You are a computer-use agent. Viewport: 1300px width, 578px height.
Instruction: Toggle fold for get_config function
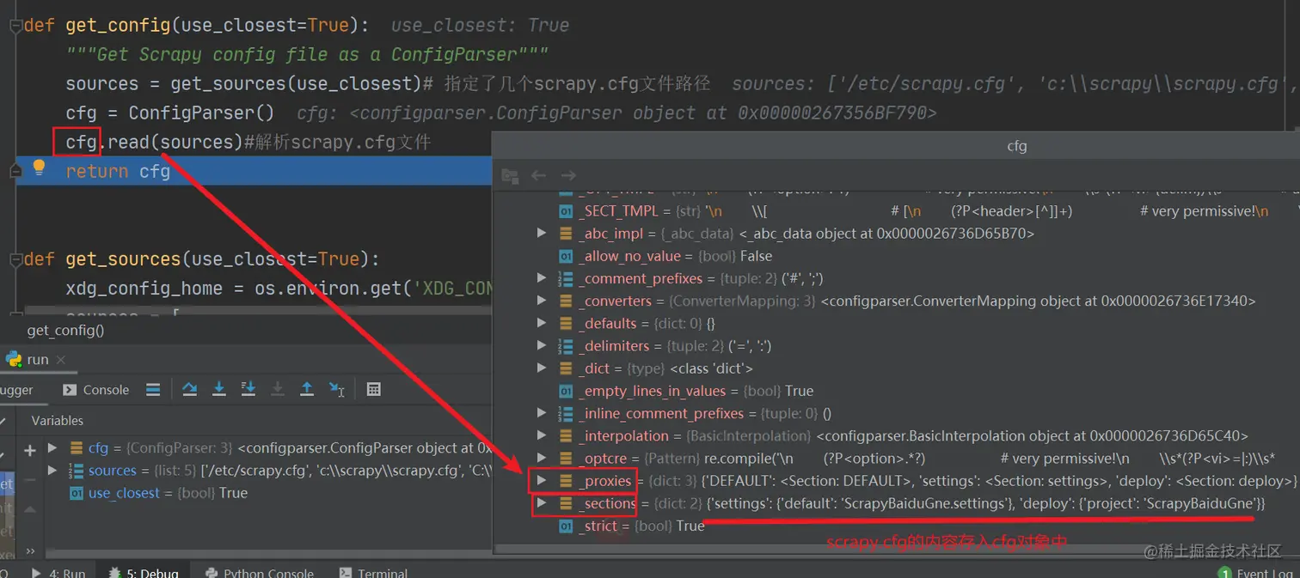tap(15, 26)
